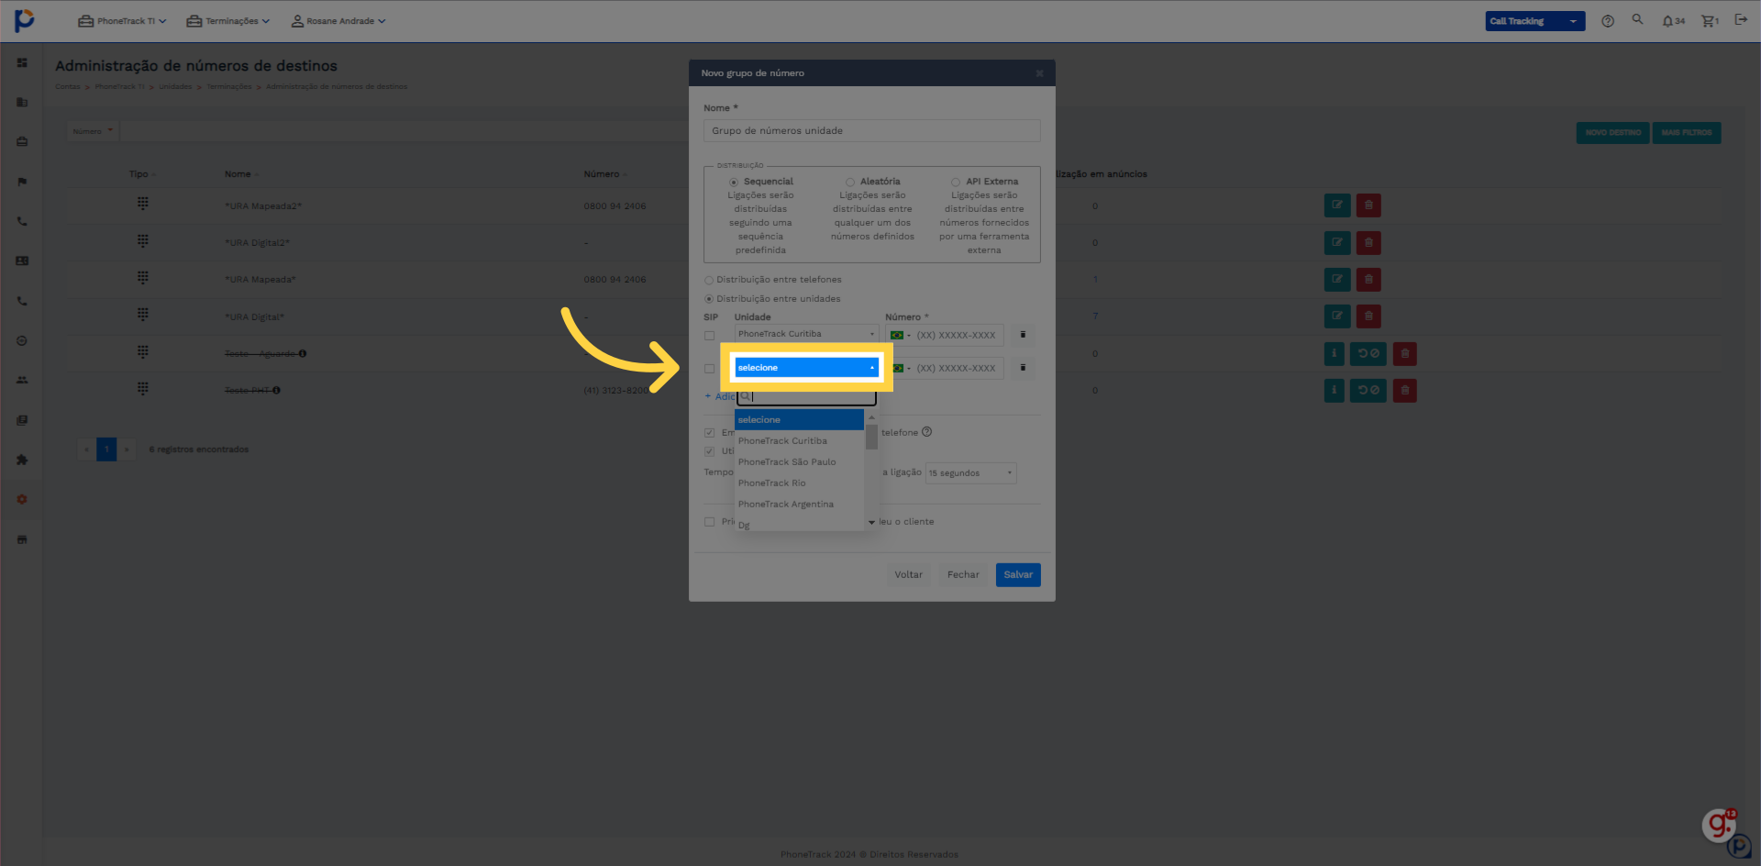This screenshot has width=1761, height=866.
Task: Open search via magnifier icon in header
Action: tap(1637, 19)
